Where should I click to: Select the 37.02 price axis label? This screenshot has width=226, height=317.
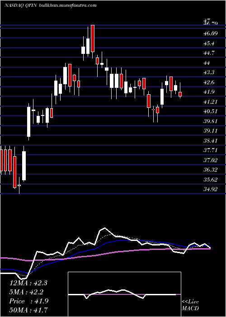click(211, 160)
